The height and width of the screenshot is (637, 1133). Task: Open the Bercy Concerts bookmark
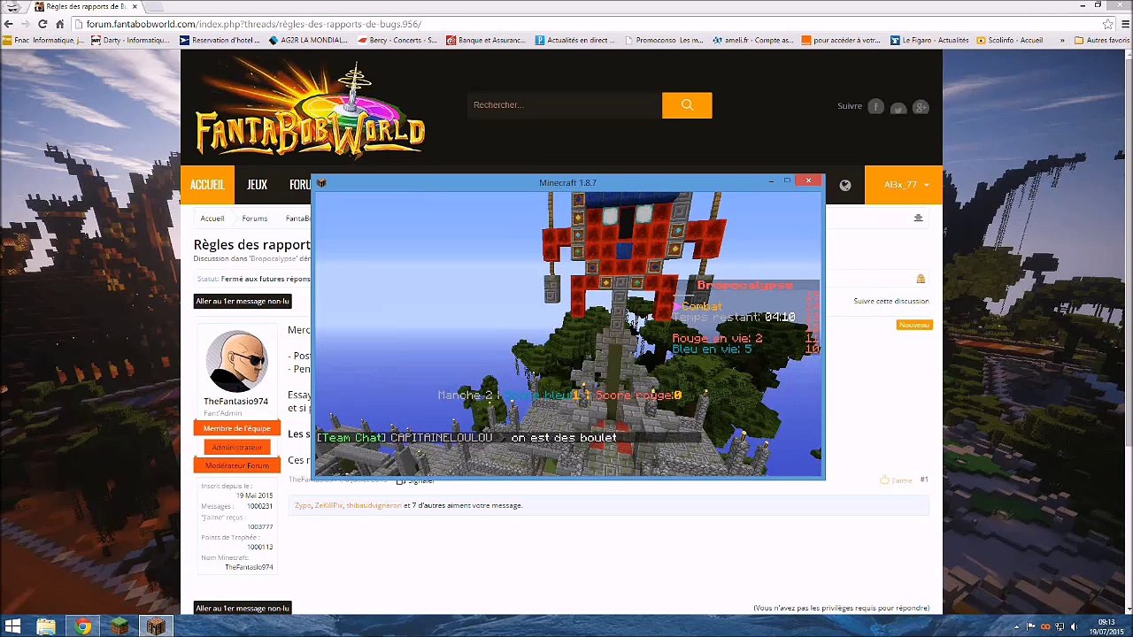pyautogui.click(x=398, y=40)
